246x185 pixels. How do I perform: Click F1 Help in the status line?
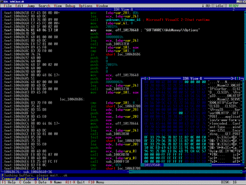pyautogui.click(x=9, y=182)
